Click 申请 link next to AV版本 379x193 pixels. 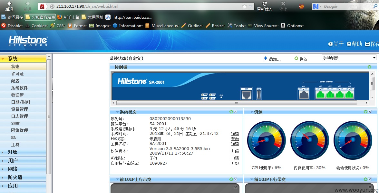point(235,158)
